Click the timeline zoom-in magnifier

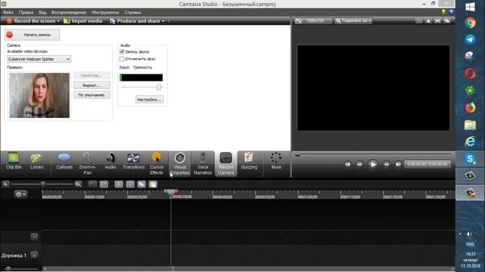[78, 184]
